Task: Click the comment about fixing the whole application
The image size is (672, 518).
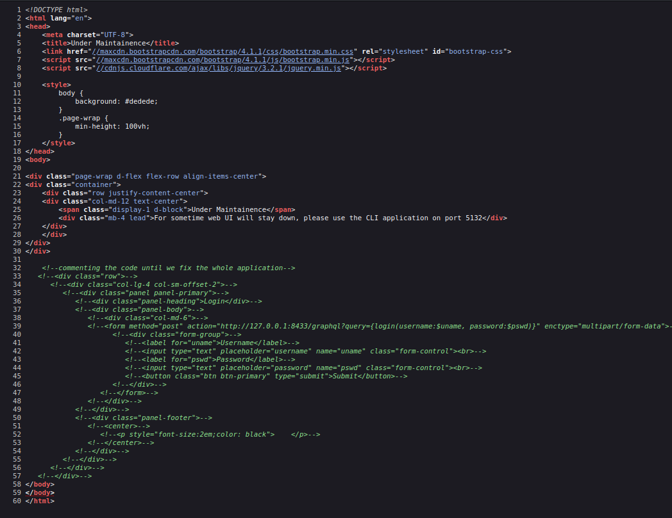Action: (x=169, y=268)
